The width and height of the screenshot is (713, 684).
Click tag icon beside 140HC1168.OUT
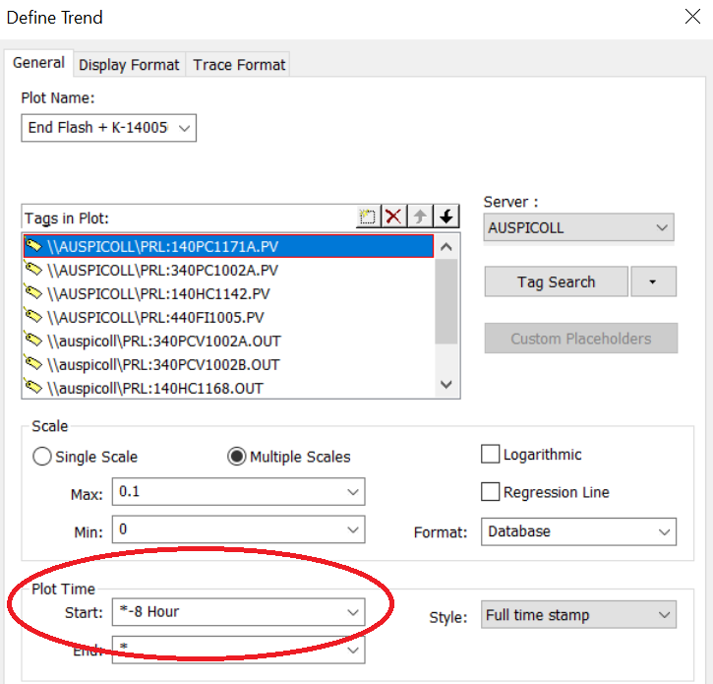(33, 388)
